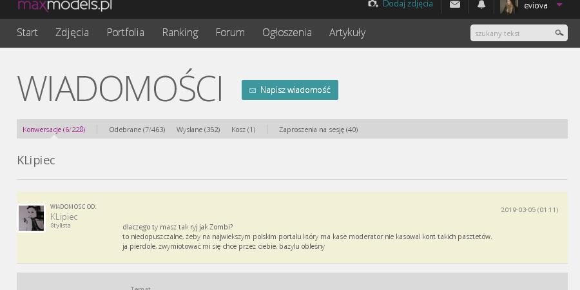The width and height of the screenshot is (580, 290).
Task: Open the Forum menu item
Action: tap(230, 33)
